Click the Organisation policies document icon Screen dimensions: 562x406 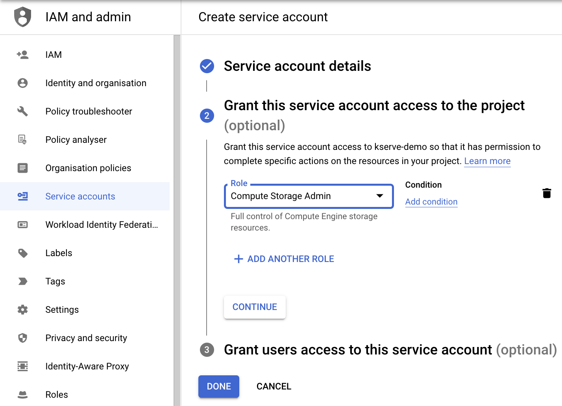coord(22,168)
